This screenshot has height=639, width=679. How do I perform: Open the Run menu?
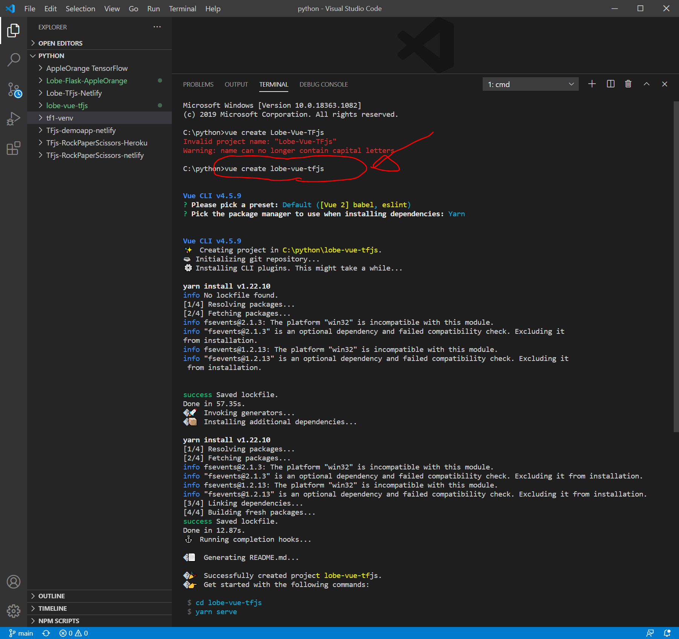[x=153, y=9]
